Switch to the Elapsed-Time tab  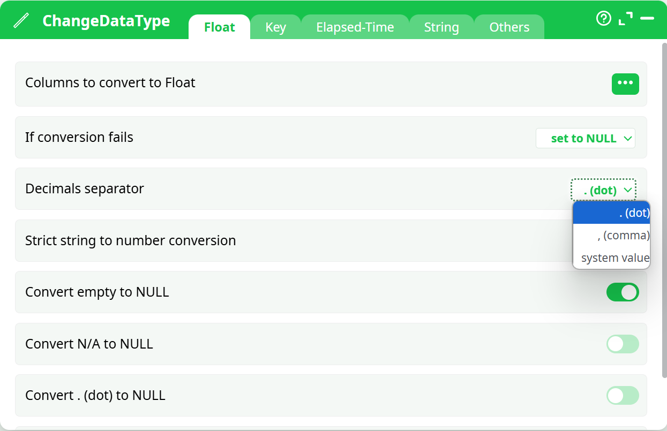(355, 27)
